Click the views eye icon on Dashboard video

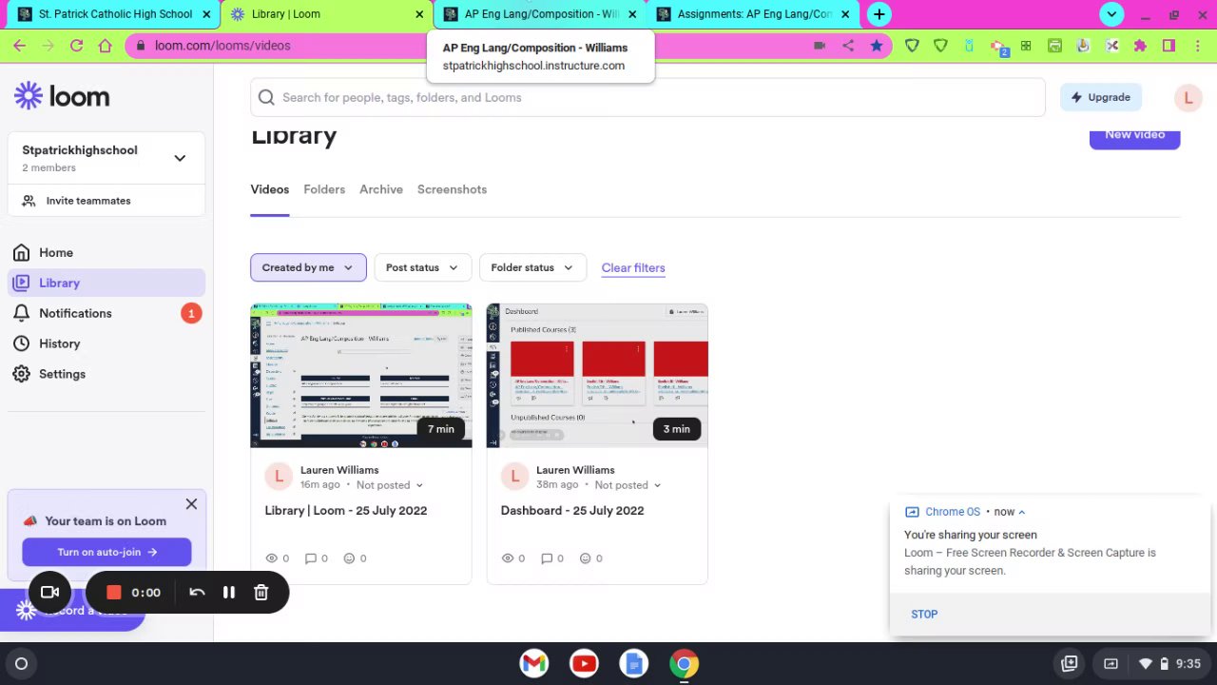(508, 558)
